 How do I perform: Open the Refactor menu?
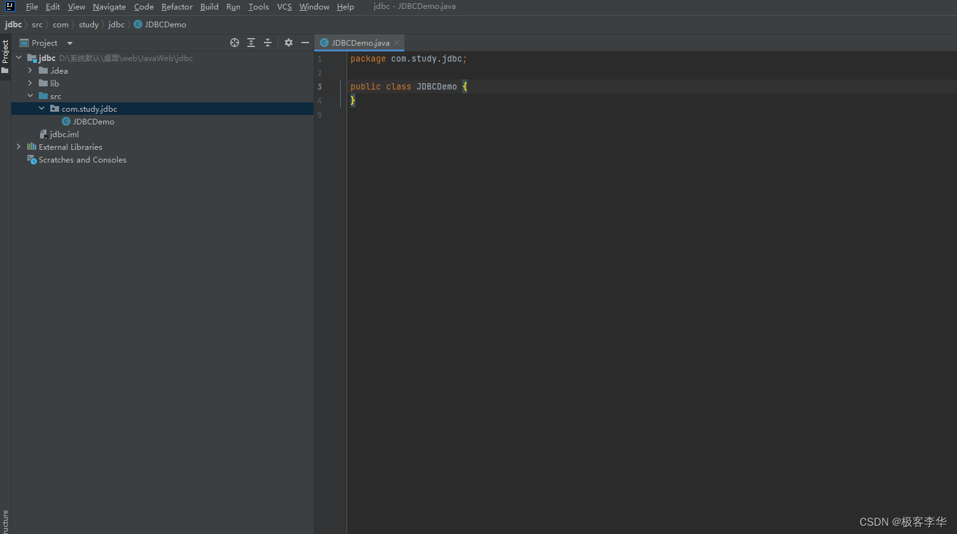coord(177,6)
